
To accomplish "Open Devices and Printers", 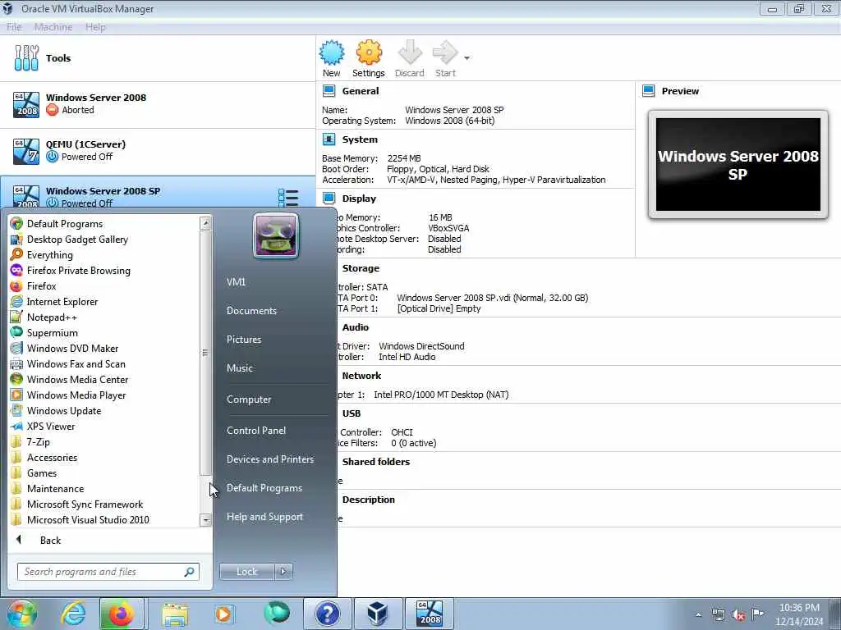I will pyautogui.click(x=269, y=459).
